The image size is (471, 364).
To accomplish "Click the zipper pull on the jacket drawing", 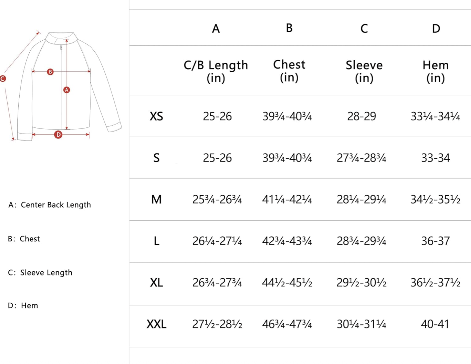I will (x=61, y=47).
